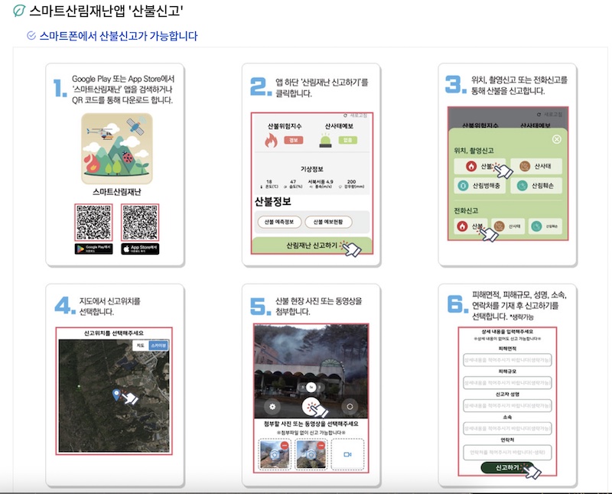Click leaf icon beside 스마트산림재난앱 title

(18, 11)
